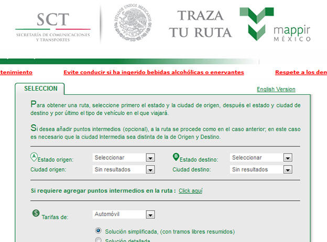
Task: Click the 'Click aquí' intermediate points link
Action: (190, 191)
